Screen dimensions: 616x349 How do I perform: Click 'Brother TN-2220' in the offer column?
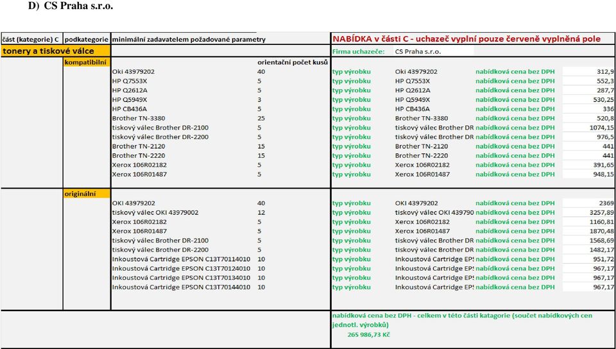[421, 155]
